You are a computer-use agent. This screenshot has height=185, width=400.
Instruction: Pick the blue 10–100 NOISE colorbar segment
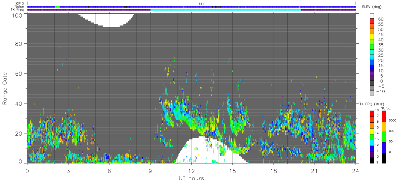click(384, 147)
